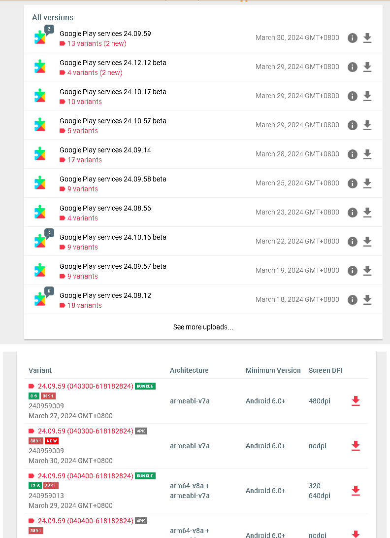Click the red NEW badge
Image resolution: width=390 pixels, height=538 pixels.
[52, 441]
